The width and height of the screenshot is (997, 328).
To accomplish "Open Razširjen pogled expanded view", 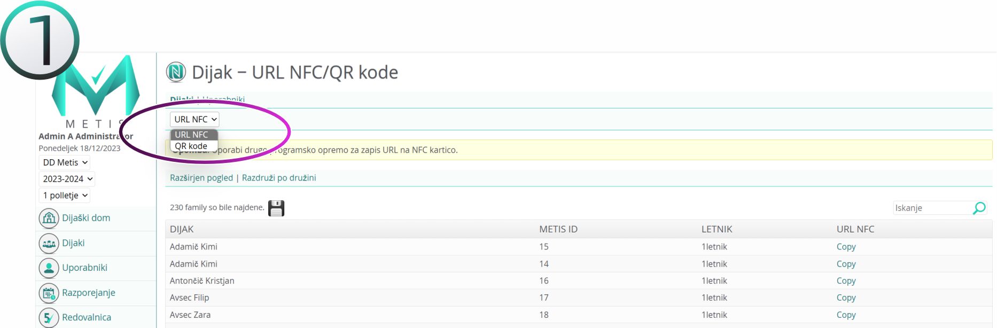I will pyautogui.click(x=201, y=178).
